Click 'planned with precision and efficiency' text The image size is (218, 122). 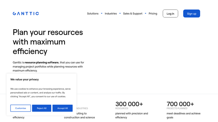coord(132,115)
